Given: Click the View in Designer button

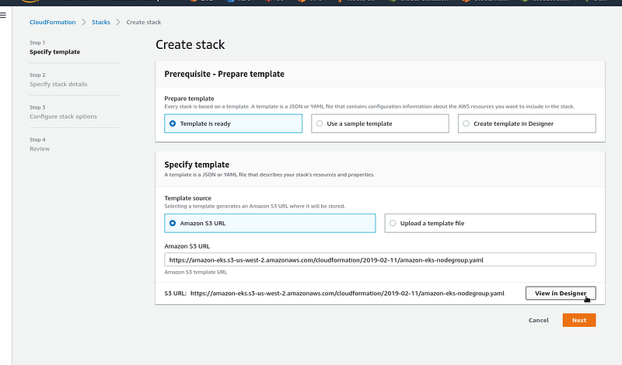Looking at the screenshot, I should (561, 294).
